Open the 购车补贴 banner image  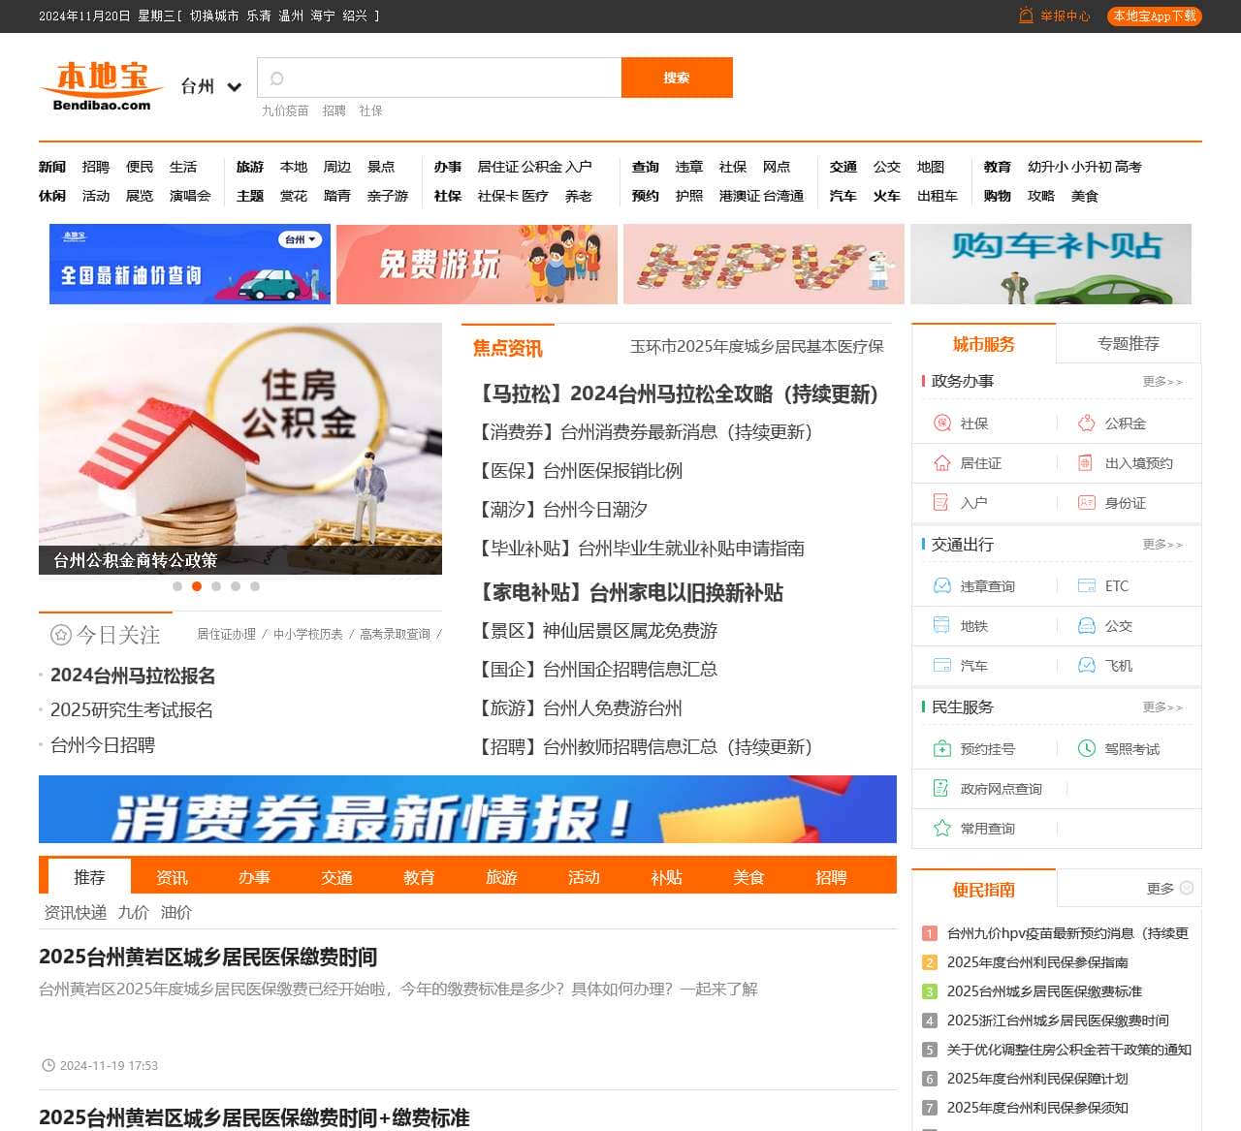pos(1050,264)
